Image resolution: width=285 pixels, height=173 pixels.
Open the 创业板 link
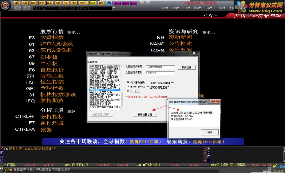tap(49, 57)
